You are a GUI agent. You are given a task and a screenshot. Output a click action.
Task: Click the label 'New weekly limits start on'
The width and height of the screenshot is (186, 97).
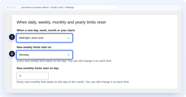(34, 47)
